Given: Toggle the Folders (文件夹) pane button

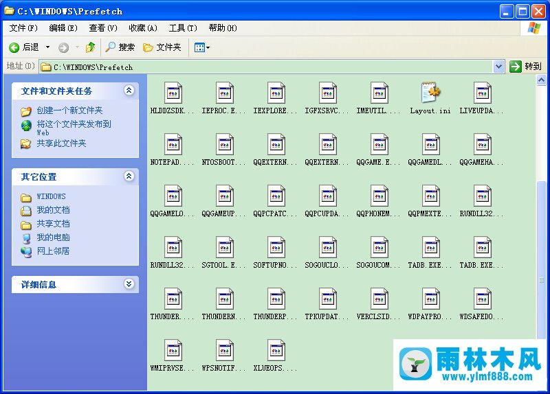Looking at the screenshot, I should tap(162, 47).
